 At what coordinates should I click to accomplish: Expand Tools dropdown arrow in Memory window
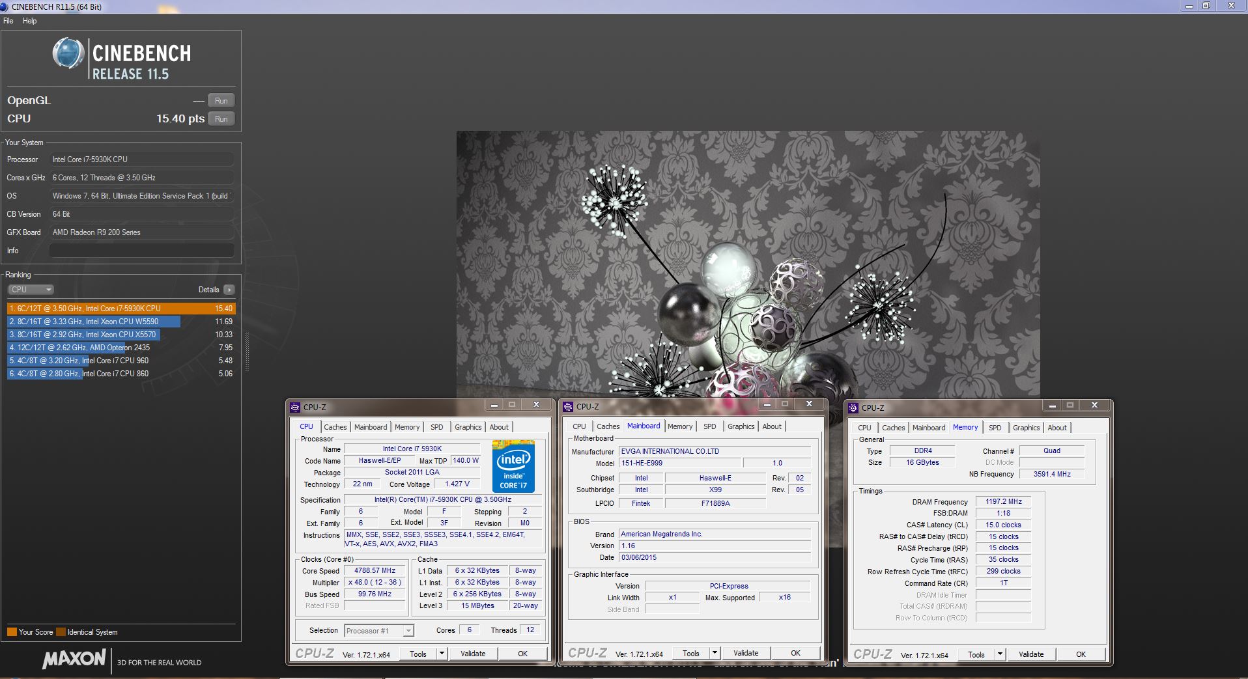pos(1000,654)
